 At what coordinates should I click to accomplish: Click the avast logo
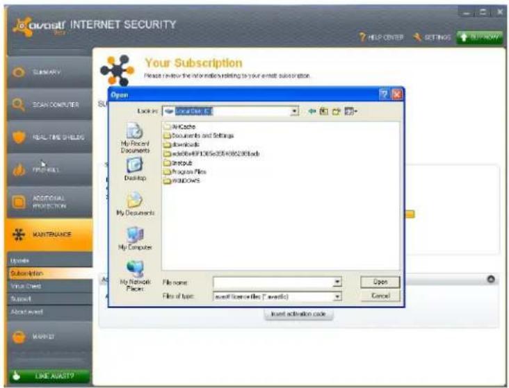tap(39, 26)
